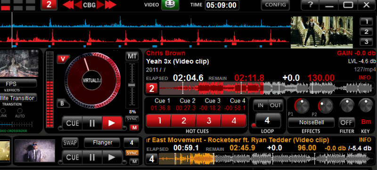This screenshot has height=170, width=377.
Task: Open the CONFIG menu
Action: [275, 5]
